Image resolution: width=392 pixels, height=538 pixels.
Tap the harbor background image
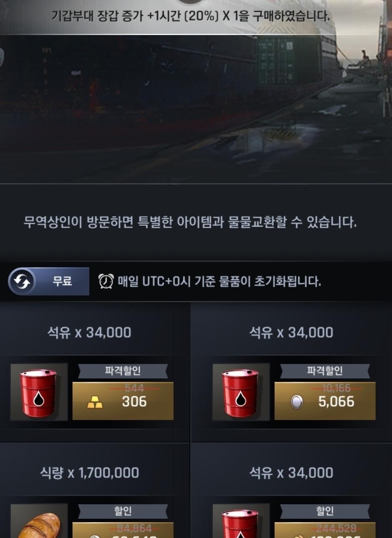click(196, 109)
